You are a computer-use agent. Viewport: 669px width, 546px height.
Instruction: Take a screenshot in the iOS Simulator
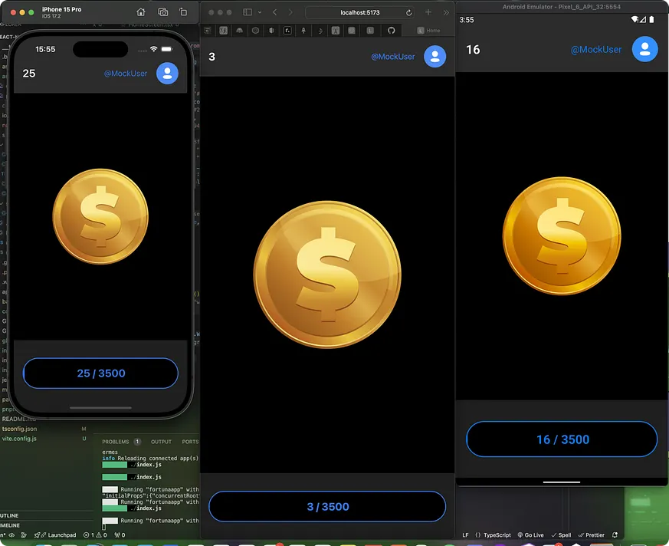click(x=162, y=12)
